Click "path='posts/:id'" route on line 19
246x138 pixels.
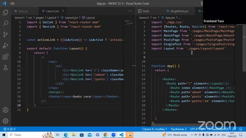pos(196,101)
